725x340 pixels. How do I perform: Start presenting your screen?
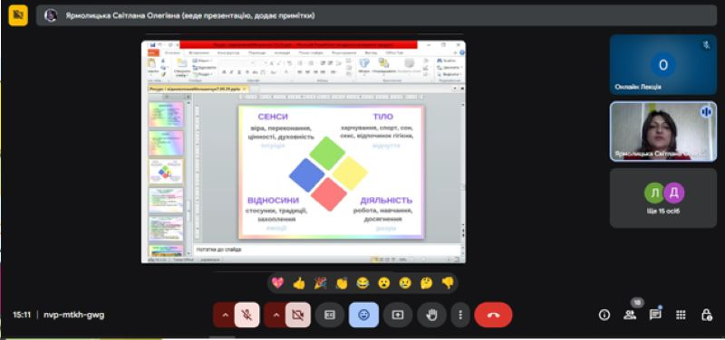coord(398,315)
